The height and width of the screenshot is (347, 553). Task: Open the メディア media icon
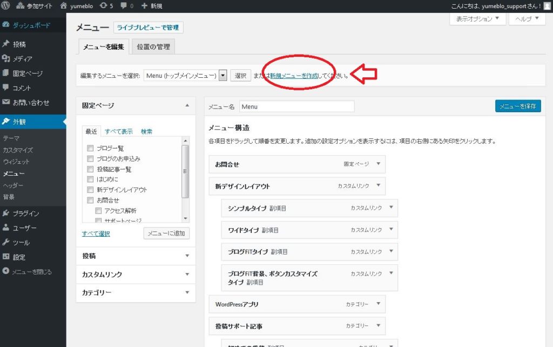coord(5,58)
